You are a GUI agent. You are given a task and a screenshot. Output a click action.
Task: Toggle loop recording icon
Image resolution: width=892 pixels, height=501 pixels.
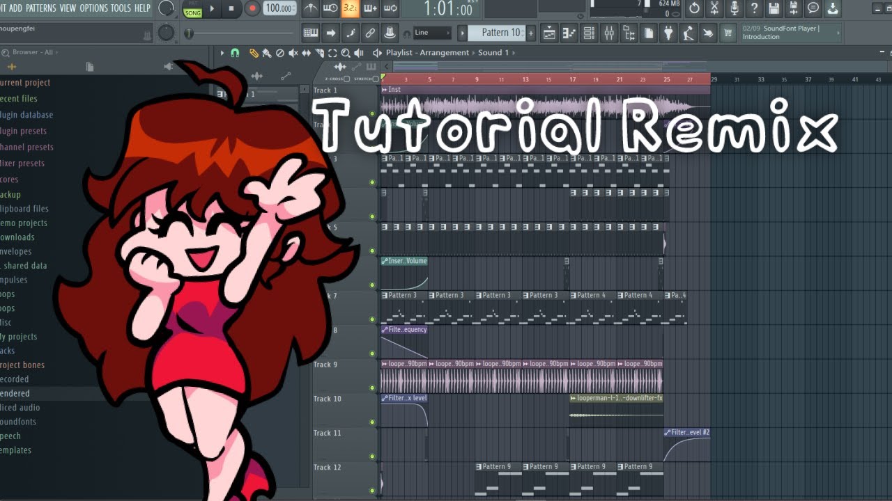(390, 8)
